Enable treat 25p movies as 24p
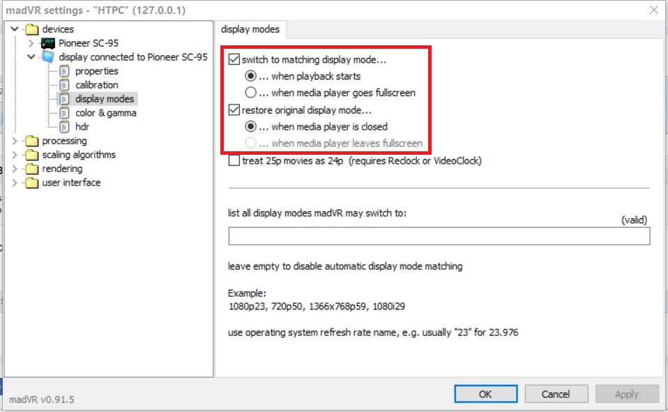The image size is (668, 412). [x=234, y=160]
